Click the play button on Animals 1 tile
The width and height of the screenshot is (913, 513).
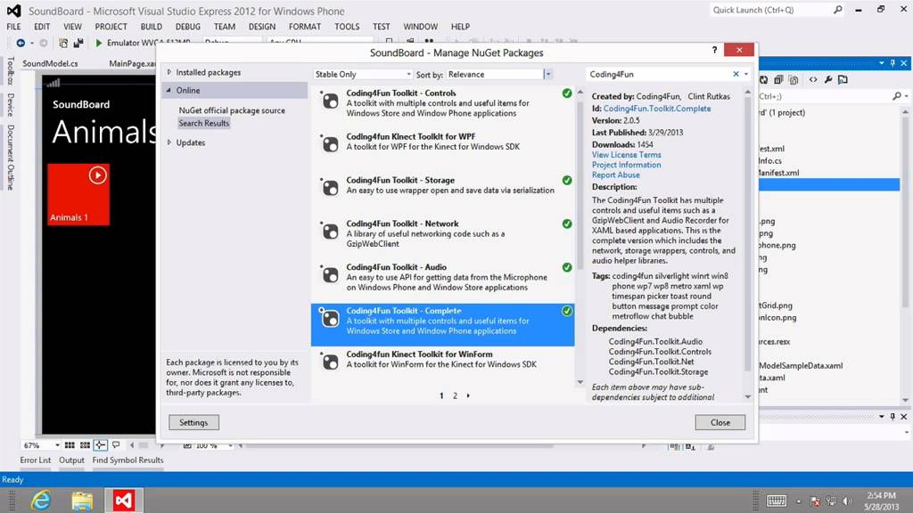[98, 175]
